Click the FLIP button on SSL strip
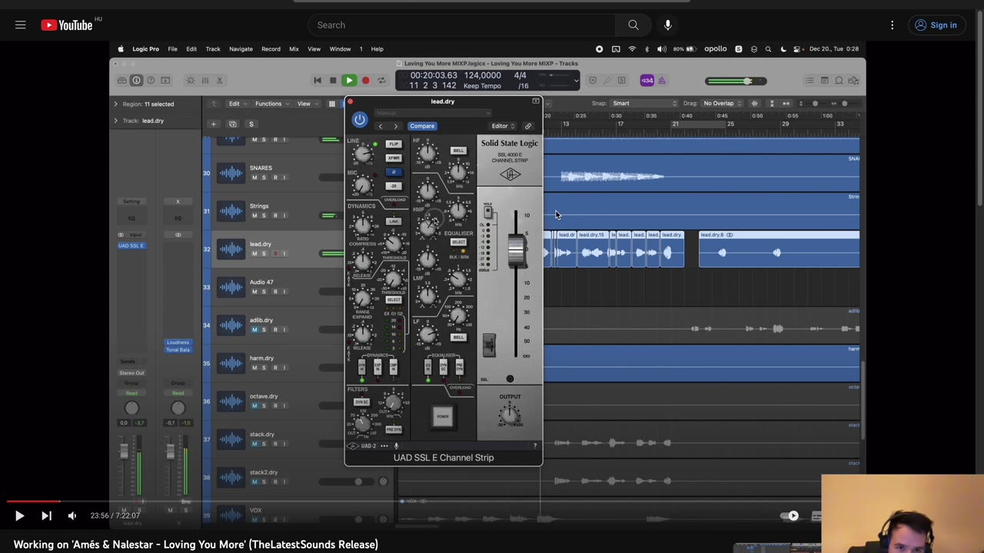The height and width of the screenshot is (553, 984). (x=394, y=144)
